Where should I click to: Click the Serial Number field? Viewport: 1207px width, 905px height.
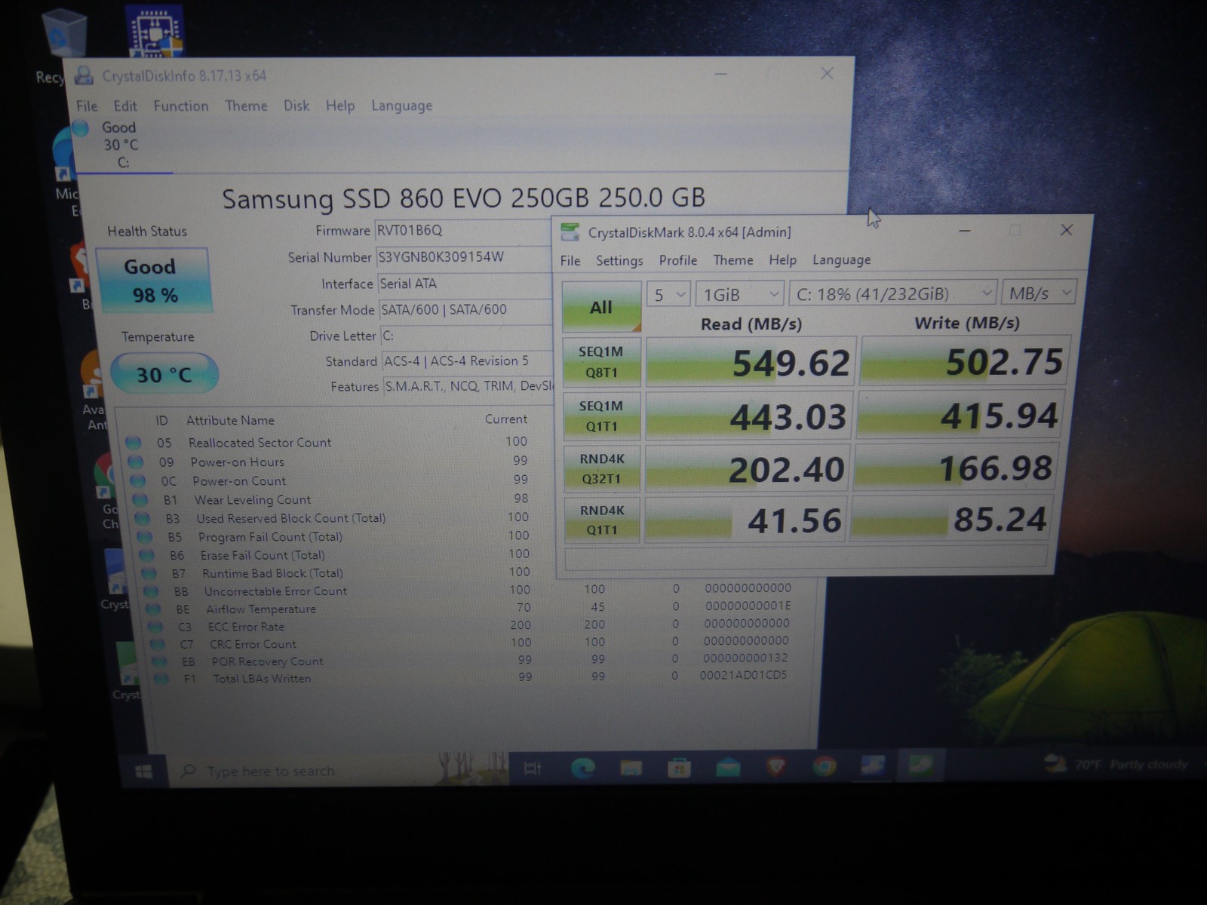463,257
